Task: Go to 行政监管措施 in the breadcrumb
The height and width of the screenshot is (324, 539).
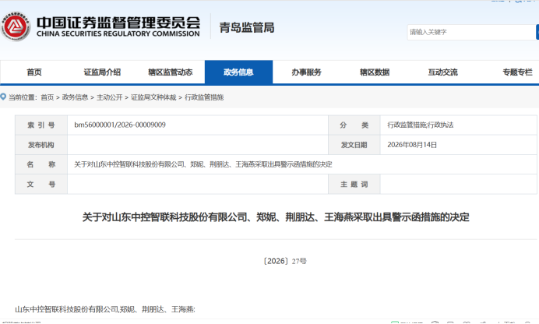Action: [x=204, y=97]
